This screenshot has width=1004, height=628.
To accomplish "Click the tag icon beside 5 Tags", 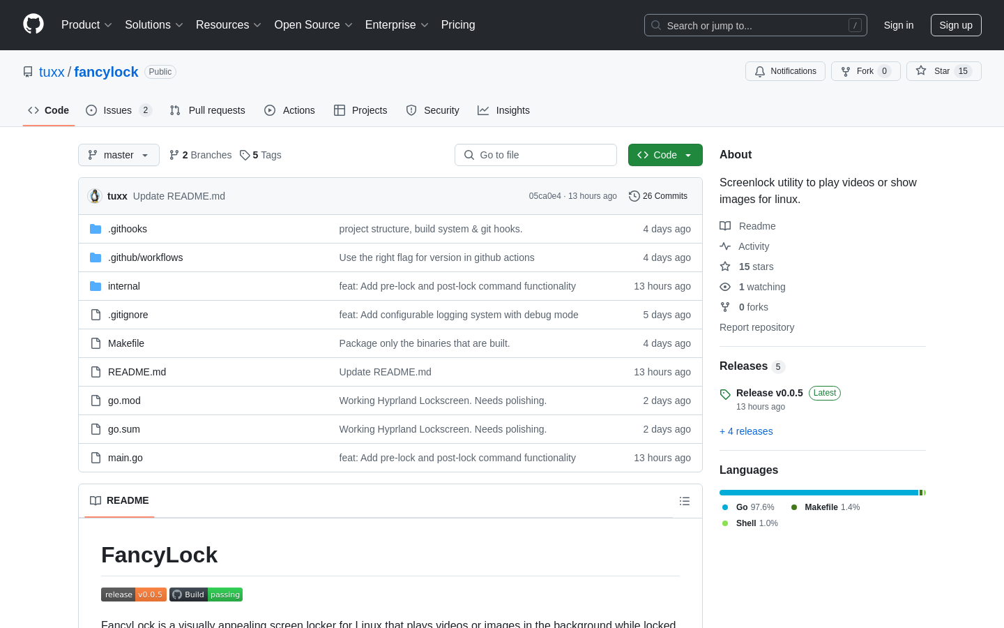I will coord(245,155).
